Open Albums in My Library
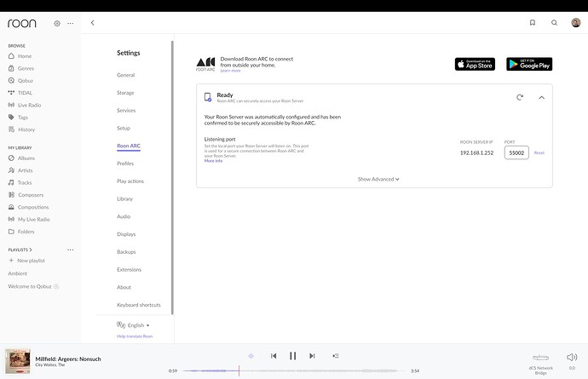Image resolution: width=588 pixels, height=379 pixels. click(22, 158)
